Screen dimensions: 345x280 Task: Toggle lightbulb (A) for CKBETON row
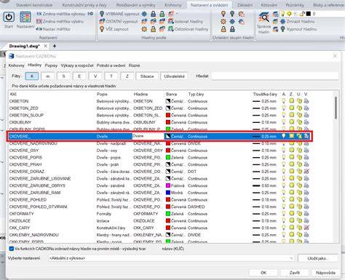coord(283,101)
